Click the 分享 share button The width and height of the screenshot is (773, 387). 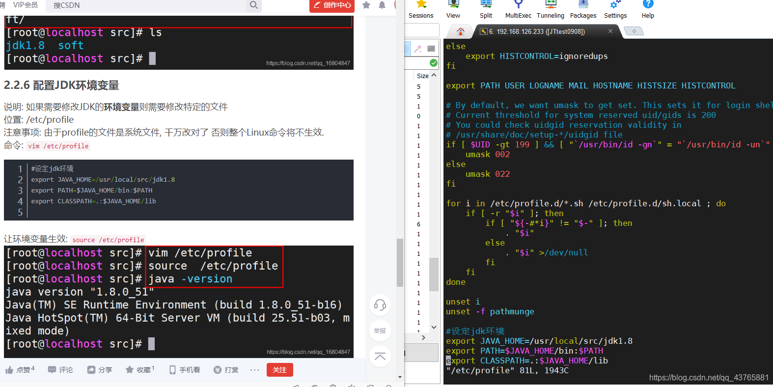(x=100, y=370)
